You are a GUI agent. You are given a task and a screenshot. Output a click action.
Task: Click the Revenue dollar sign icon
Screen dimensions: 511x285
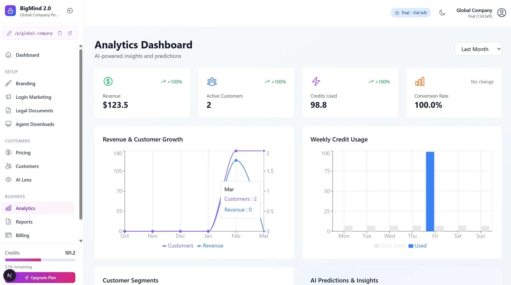[x=108, y=81]
